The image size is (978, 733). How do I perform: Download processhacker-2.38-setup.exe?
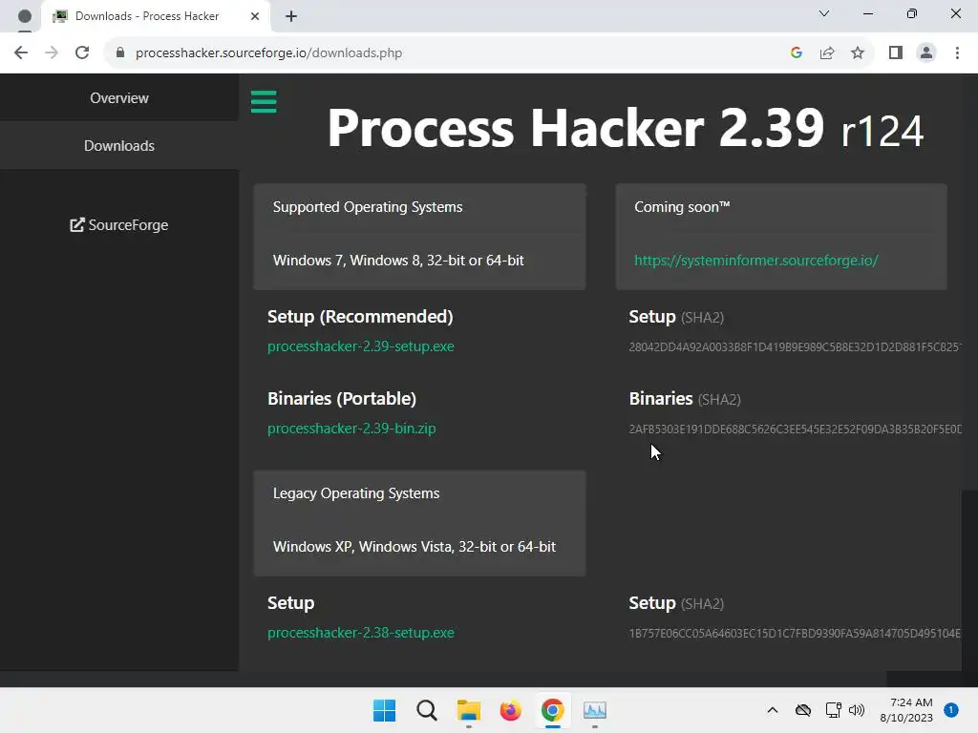pyautogui.click(x=360, y=633)
